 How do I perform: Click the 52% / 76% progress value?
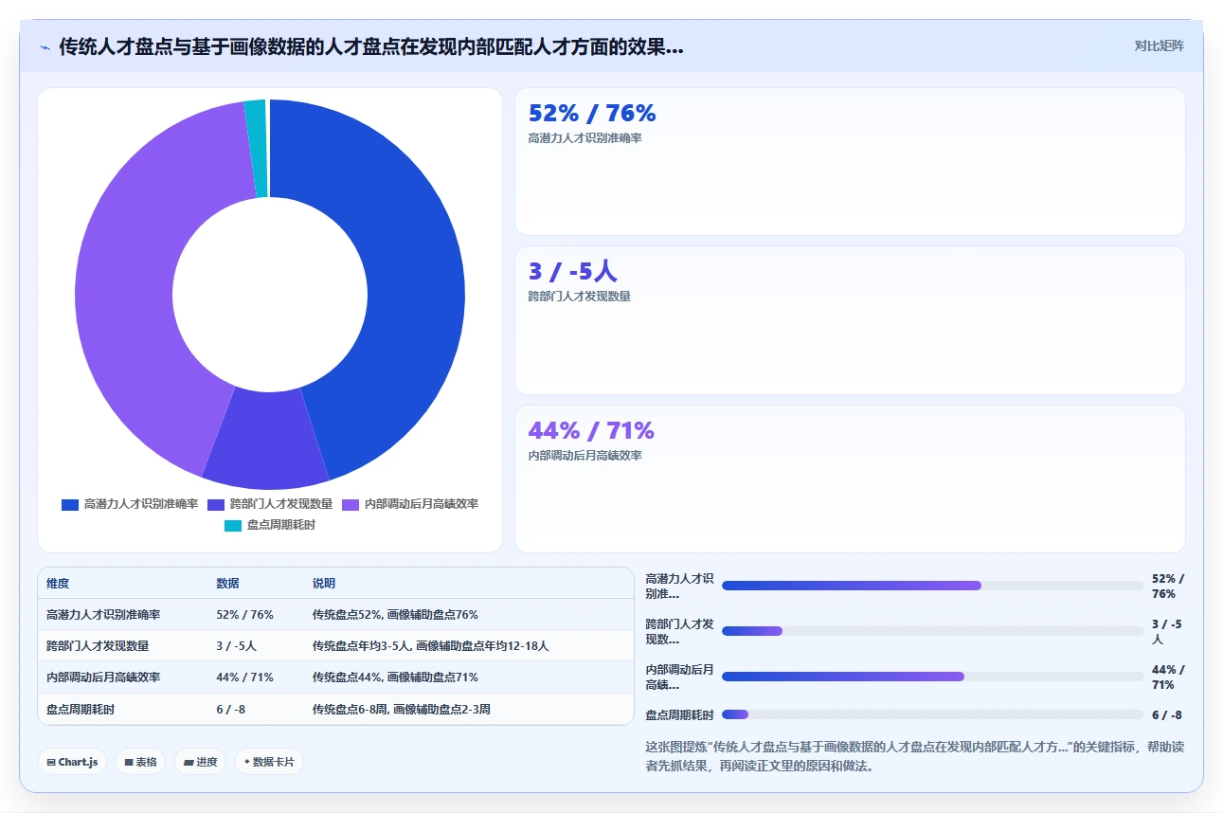[1168, 586]
